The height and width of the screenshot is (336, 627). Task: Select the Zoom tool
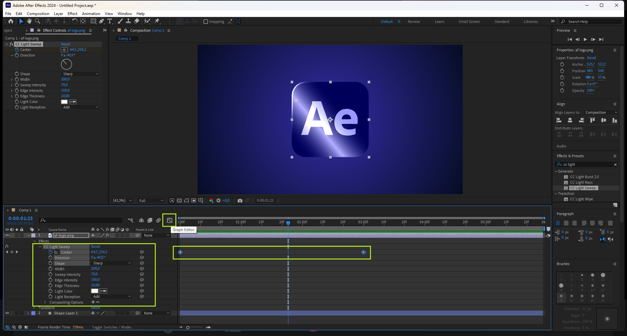click(x=38, y=21)
